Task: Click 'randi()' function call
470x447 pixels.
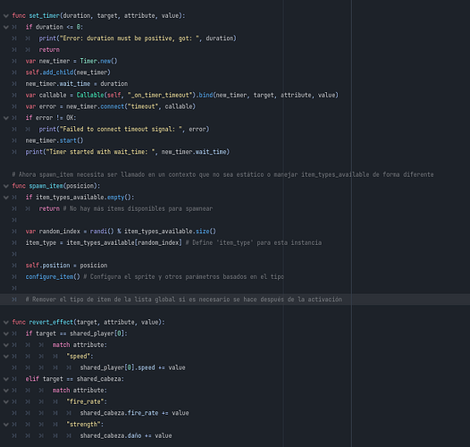Action: [102, 232]
